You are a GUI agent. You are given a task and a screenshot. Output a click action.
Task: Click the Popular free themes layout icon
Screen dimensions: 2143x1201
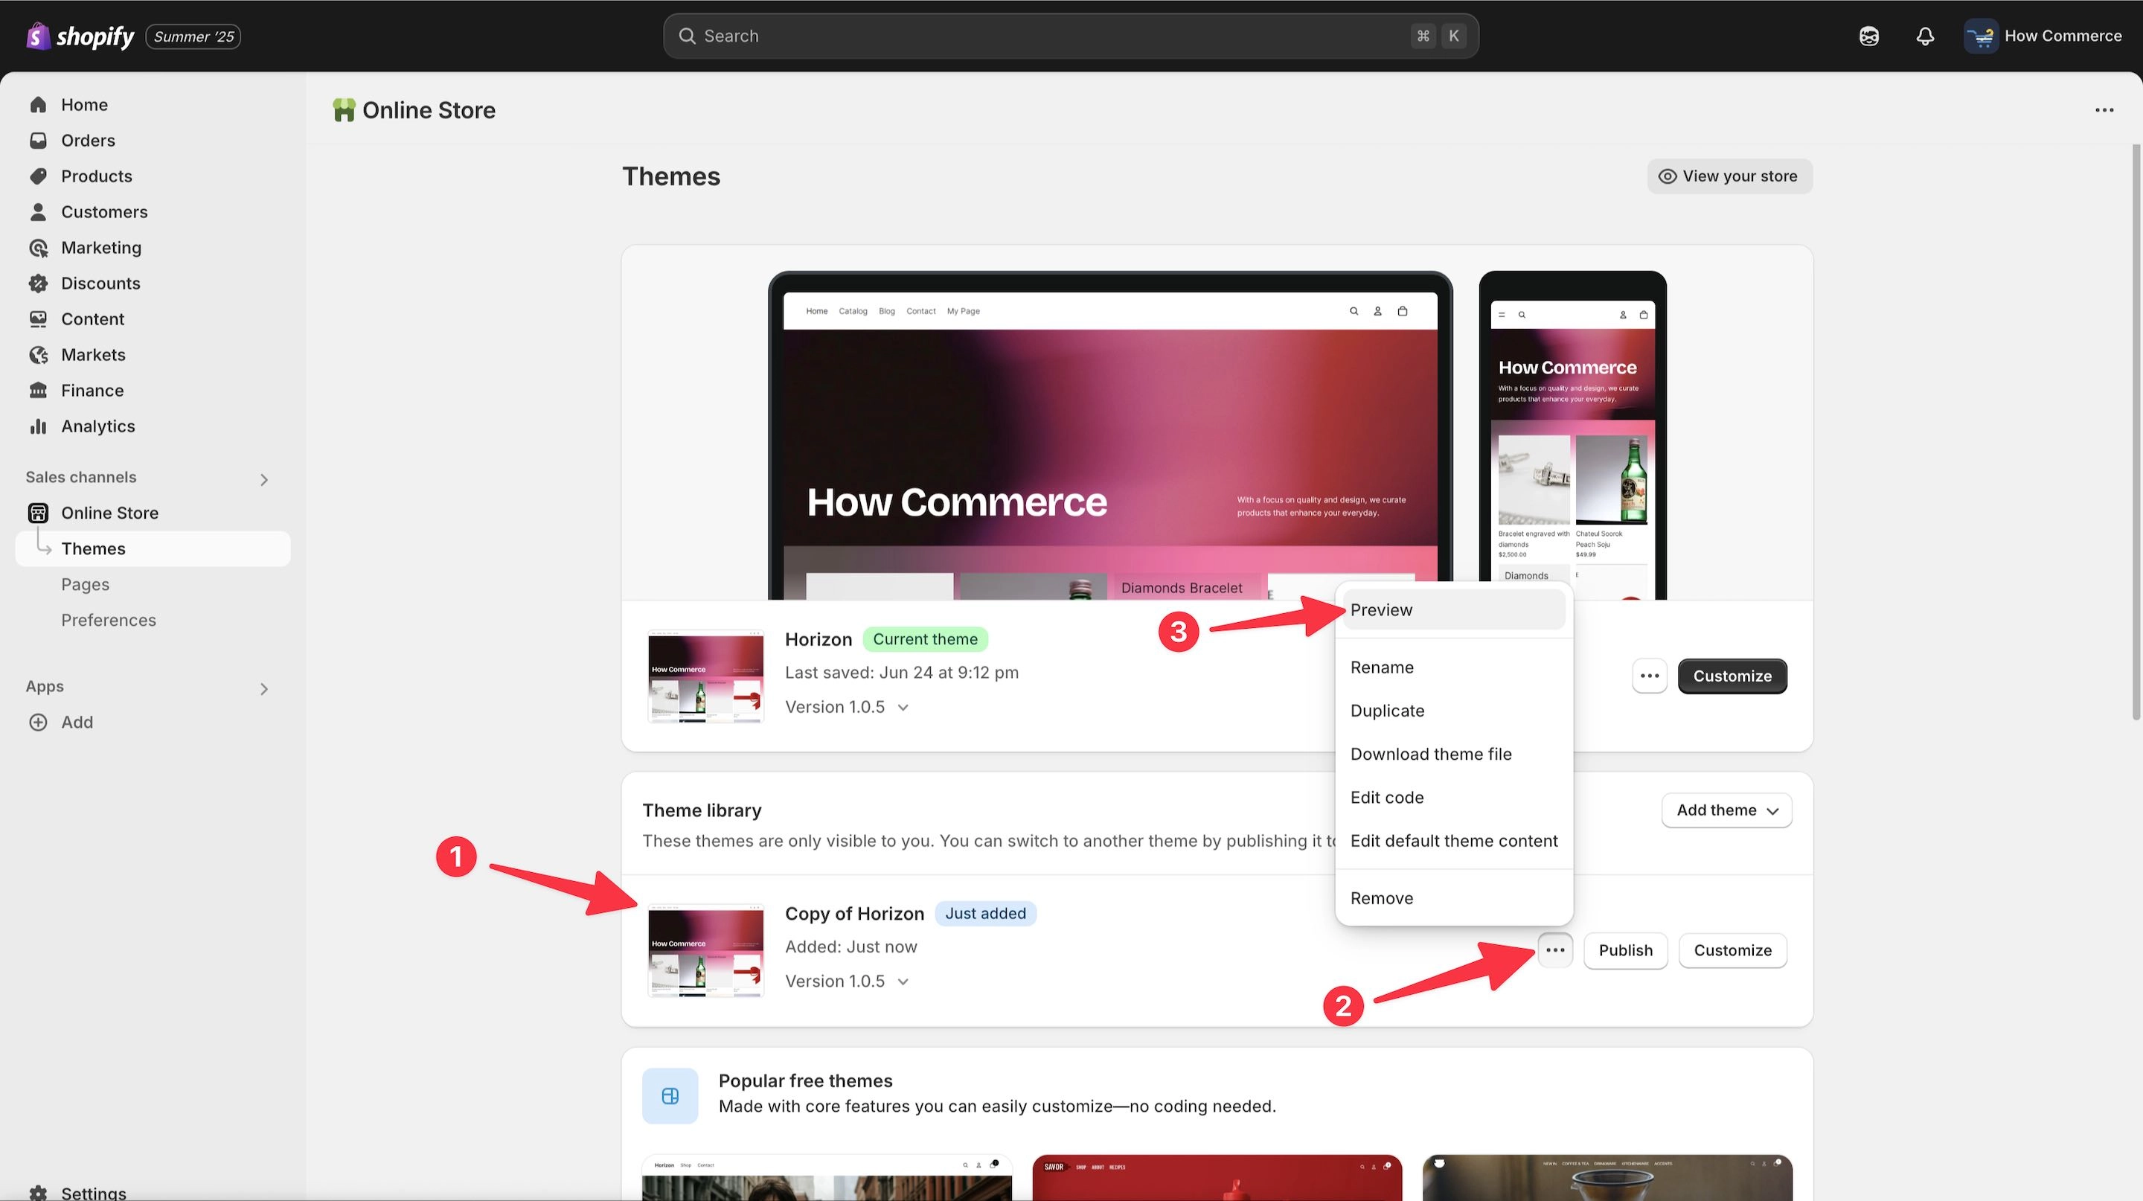[670, 1096]
